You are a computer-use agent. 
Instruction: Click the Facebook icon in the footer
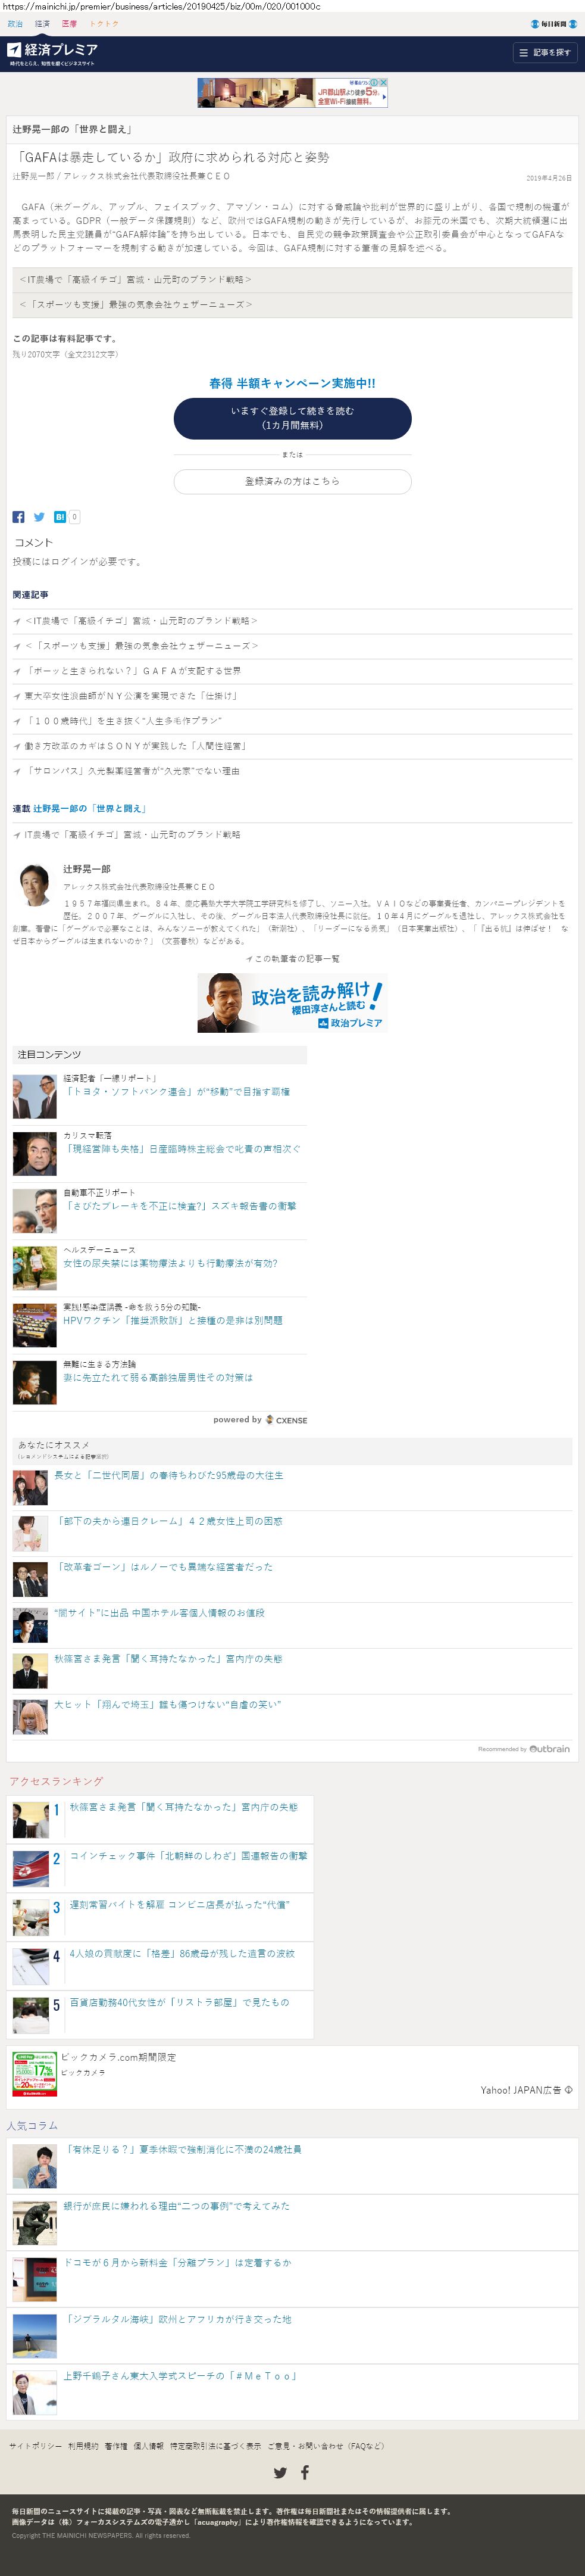point(305,2472)
